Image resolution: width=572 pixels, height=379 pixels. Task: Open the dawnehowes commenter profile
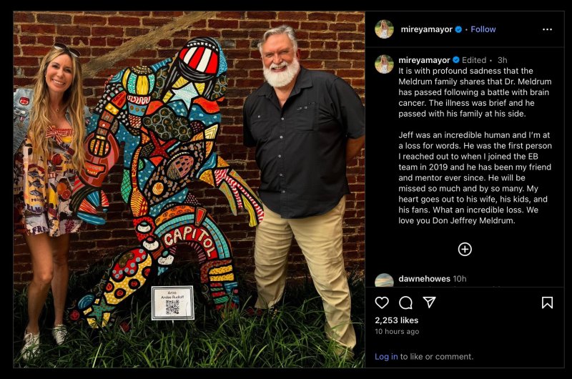[x=424, y=279]
